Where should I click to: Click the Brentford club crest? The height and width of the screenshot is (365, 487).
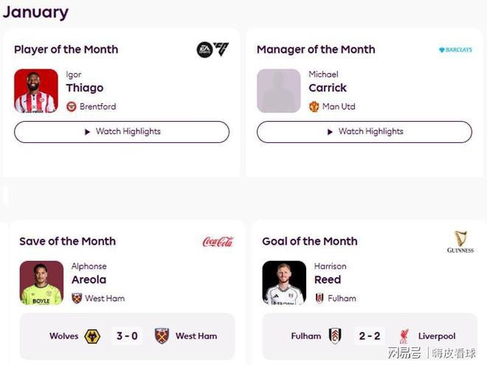[72, 106]
